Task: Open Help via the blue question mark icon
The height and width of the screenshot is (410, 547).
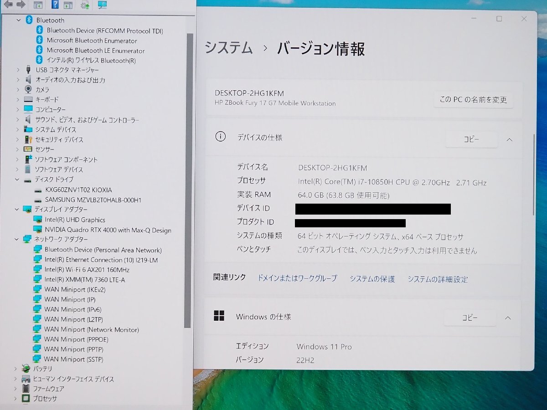Action: pos(55,5)
